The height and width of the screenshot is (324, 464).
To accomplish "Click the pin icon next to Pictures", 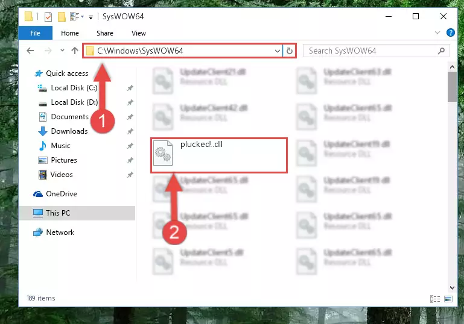I will click(130, 160).
